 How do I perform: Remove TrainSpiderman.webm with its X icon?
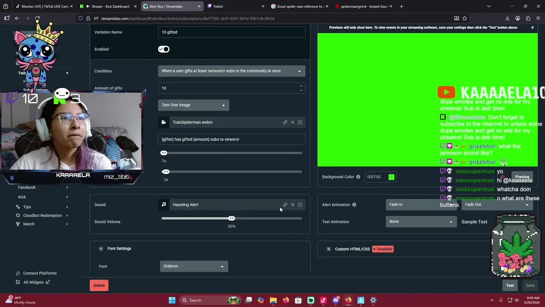tap(293, 122)
